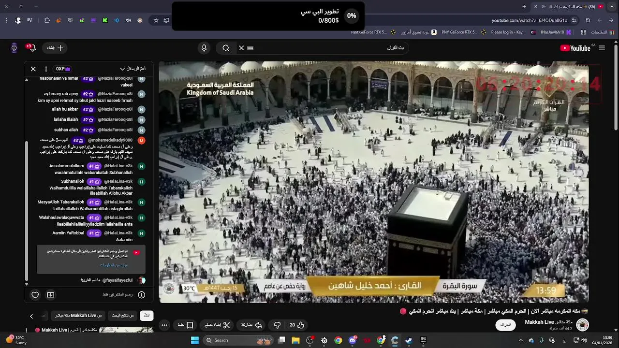This screenshot has height=348, width=619.
Task: Click the speaker volume extension icon
Action: 128,20
